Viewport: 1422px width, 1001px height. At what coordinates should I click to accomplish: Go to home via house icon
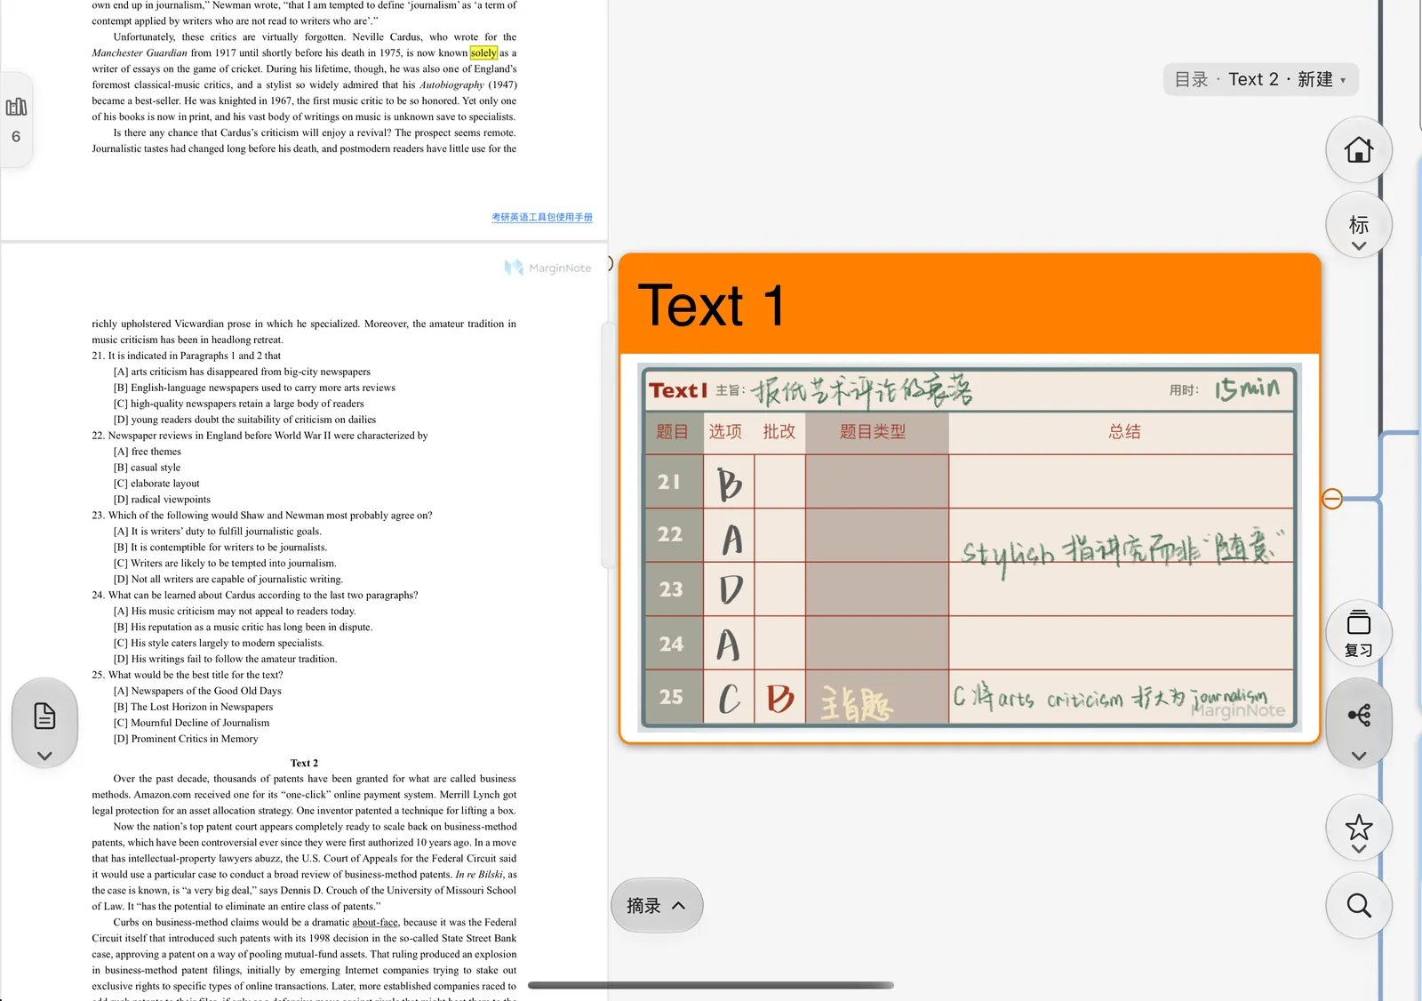click(x=1358, y=149)
